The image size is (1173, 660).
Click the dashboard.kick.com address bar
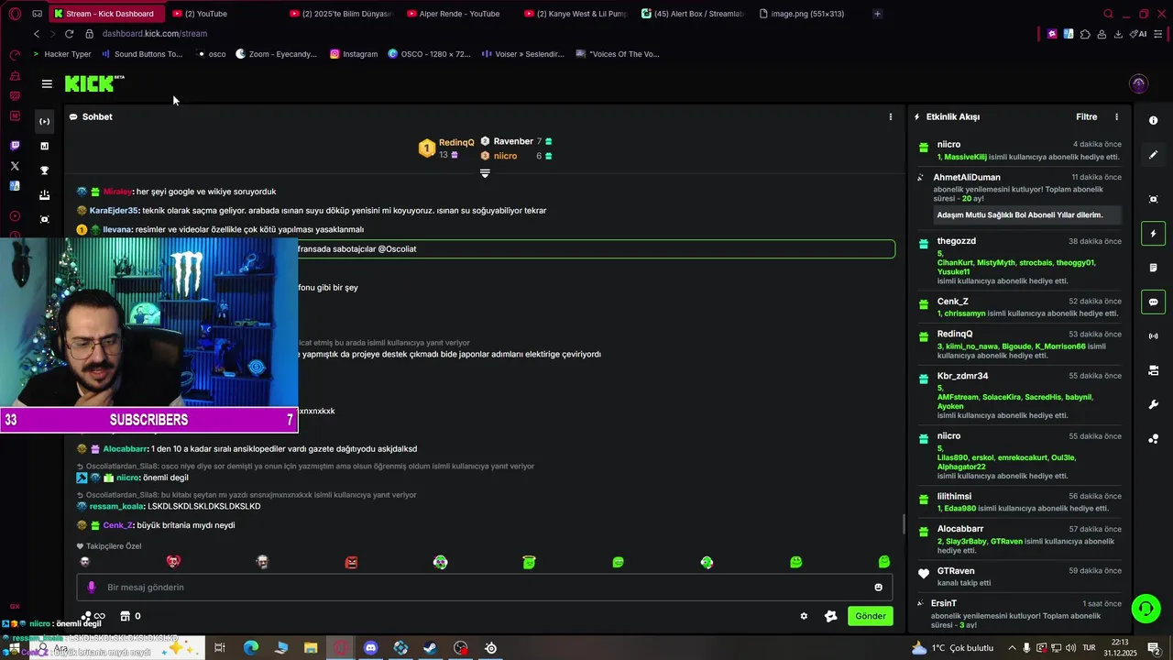(x=155, y=34)
